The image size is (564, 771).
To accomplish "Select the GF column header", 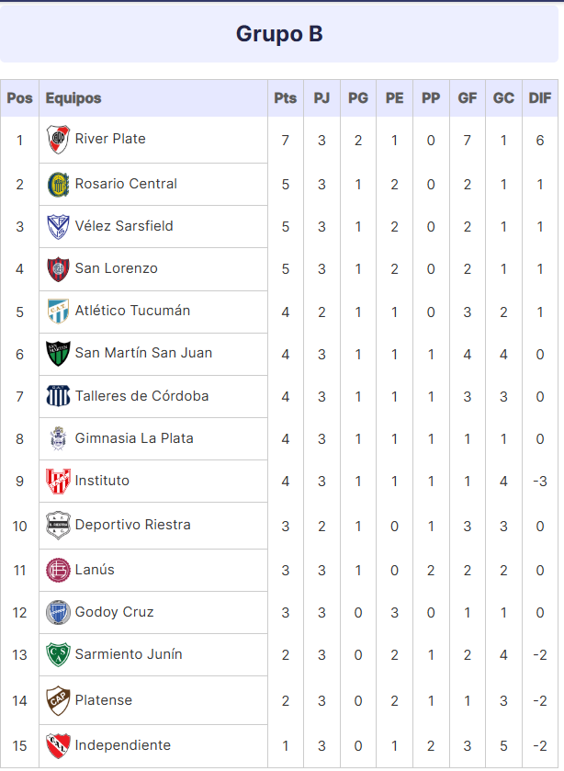I will coord(468,98).
